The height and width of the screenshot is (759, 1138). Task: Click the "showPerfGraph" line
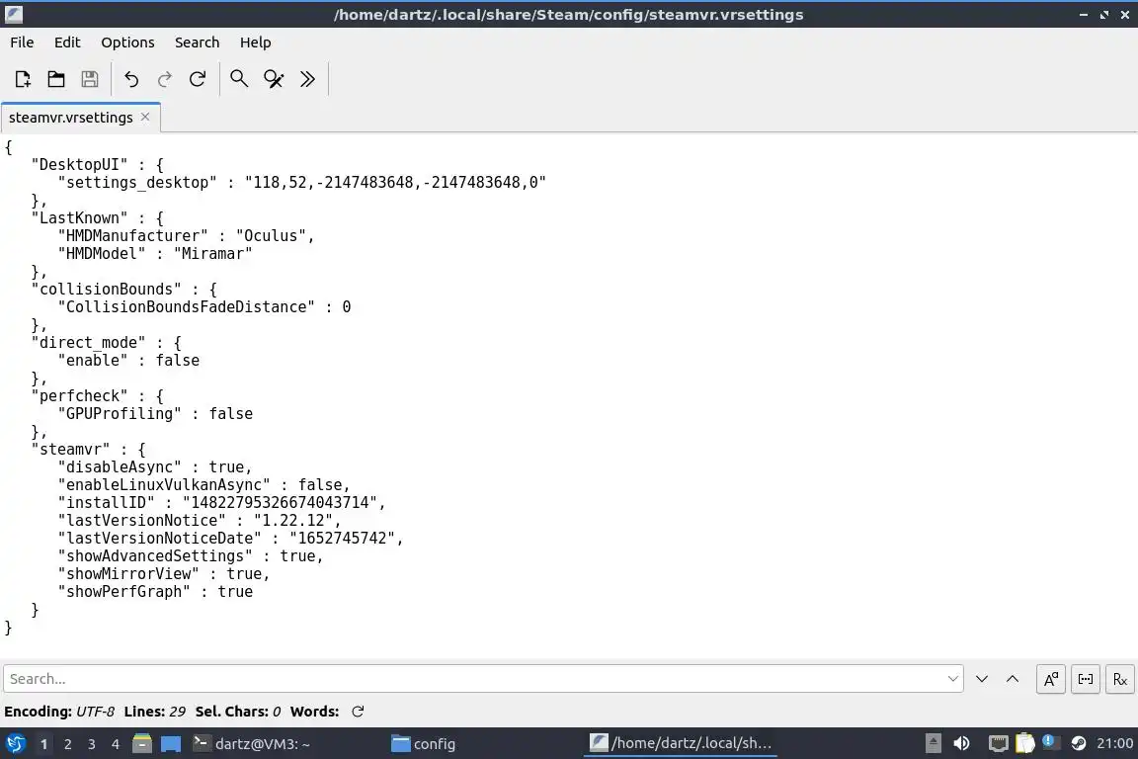pos(155,592)
